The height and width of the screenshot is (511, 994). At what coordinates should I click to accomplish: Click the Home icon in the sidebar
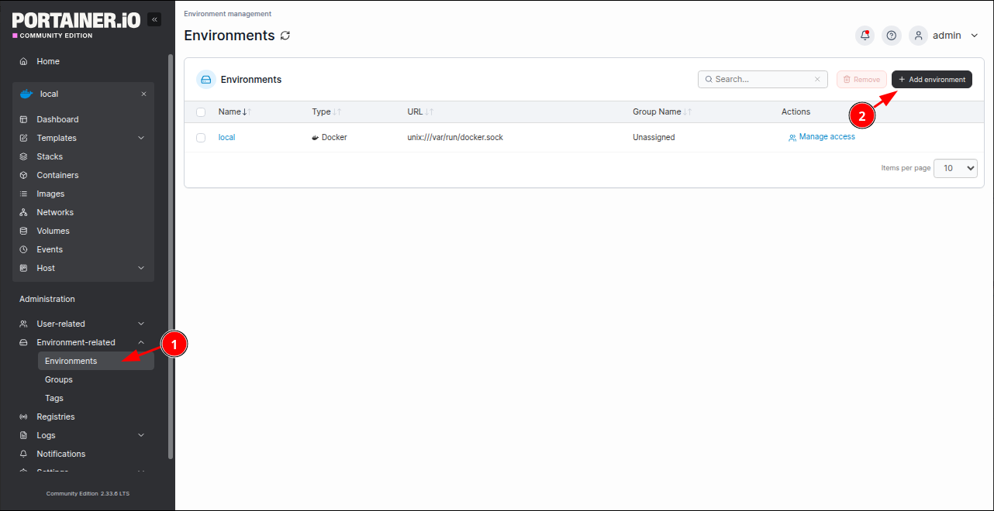point(23,61)
